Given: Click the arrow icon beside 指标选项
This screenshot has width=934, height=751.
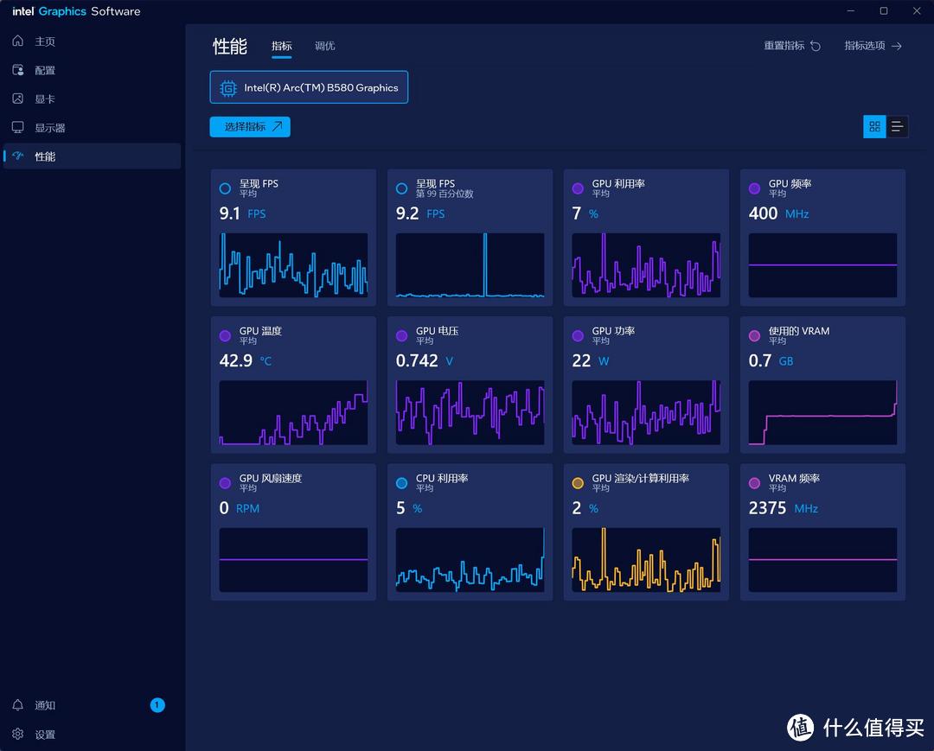Looking at the screenshot, I should pos(897,46).
